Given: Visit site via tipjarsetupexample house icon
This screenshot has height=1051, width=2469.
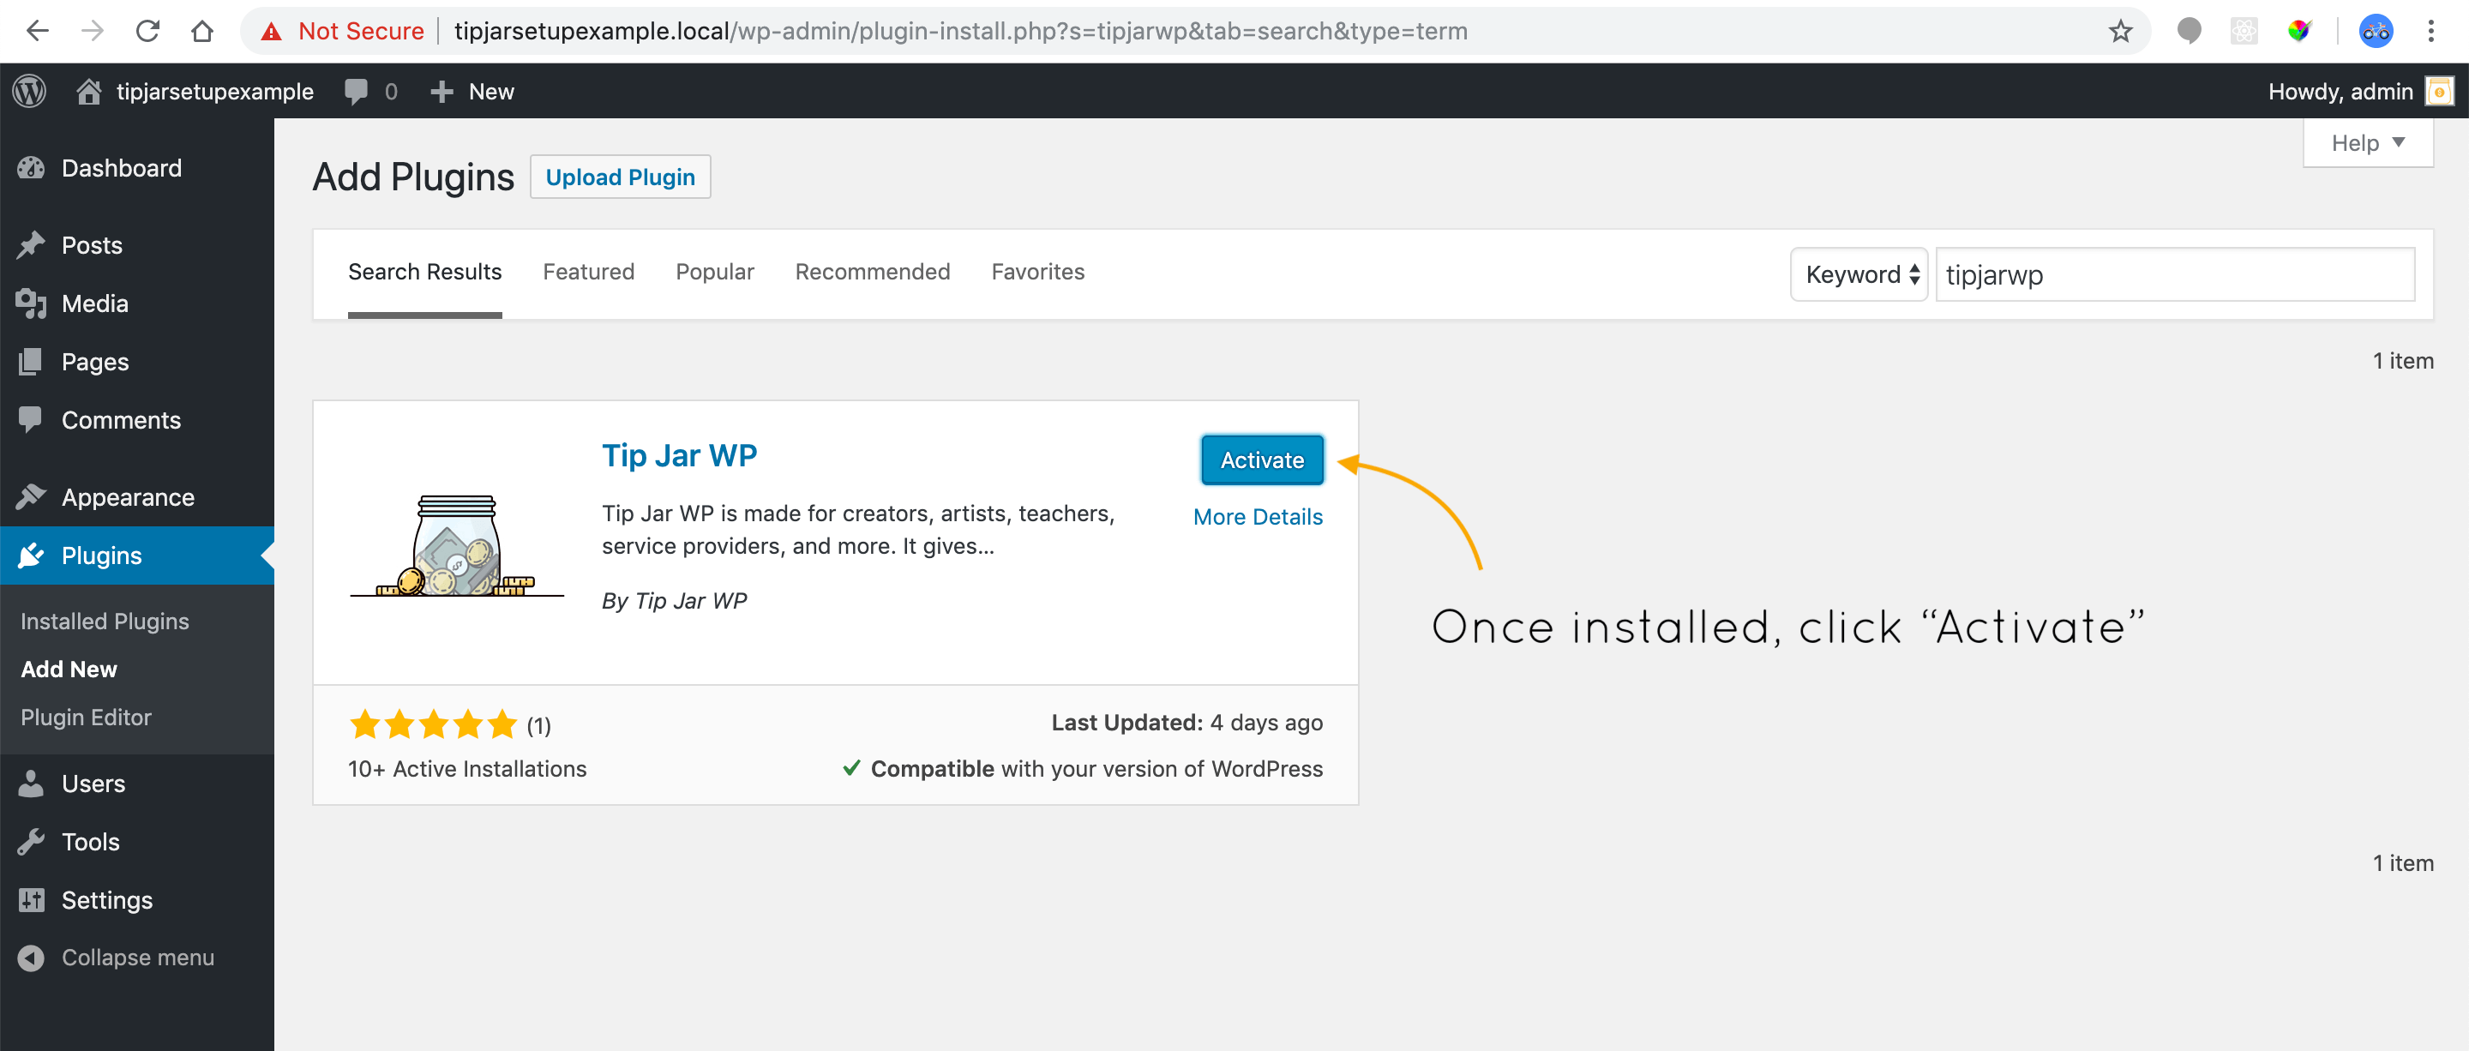Looking at the screenshot, I should tap(89, 91).
